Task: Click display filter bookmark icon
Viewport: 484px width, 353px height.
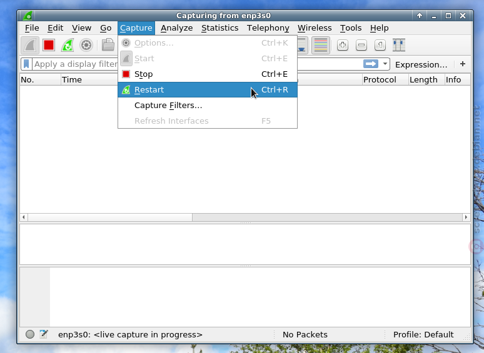Action: 26,64
